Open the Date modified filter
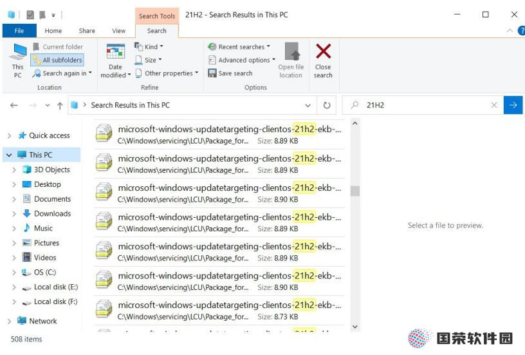This screenshot has width=525, height=355. point(116,61)
